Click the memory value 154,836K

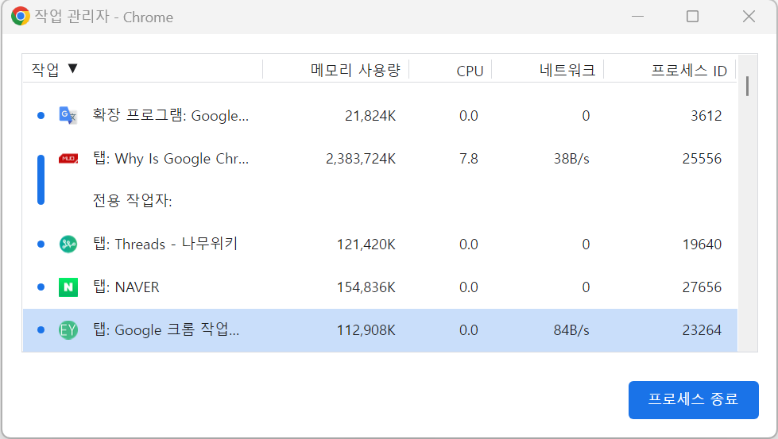point(366,287)
